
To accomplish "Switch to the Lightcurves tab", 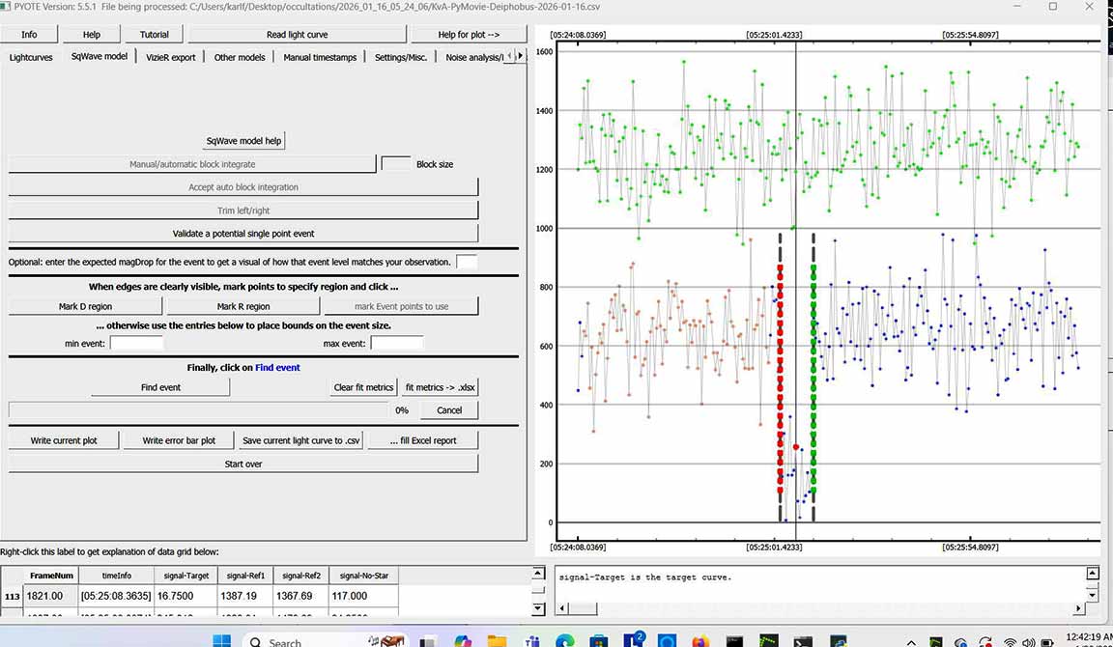I will click(x=31, y=57).
